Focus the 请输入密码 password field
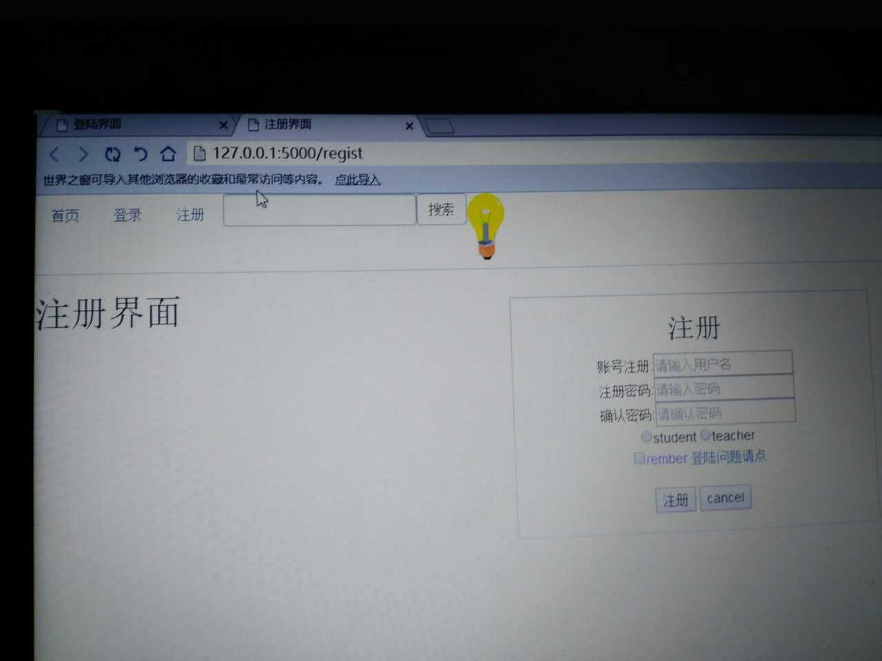 [x=724, y=388]
